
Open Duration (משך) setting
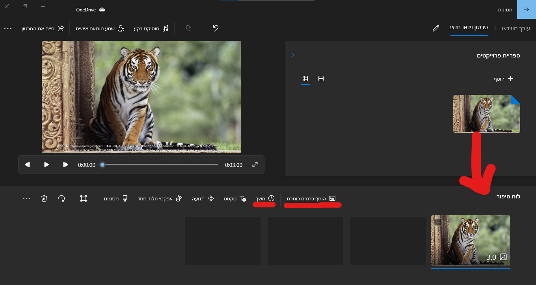pyautogui.click(x=265, y=199)
